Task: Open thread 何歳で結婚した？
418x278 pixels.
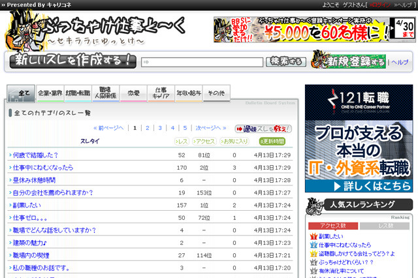Action: (x=35, y=155)
